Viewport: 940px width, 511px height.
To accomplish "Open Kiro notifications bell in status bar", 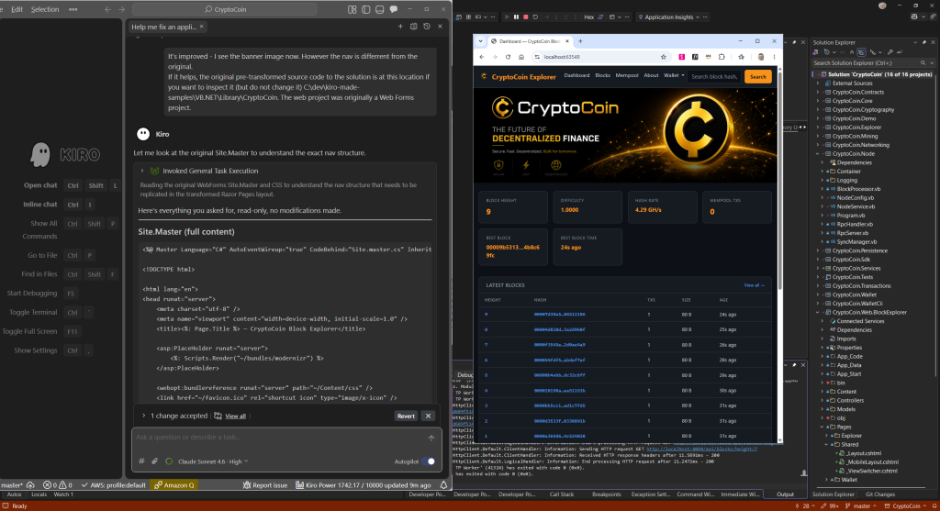I will [x=443, y=485].
